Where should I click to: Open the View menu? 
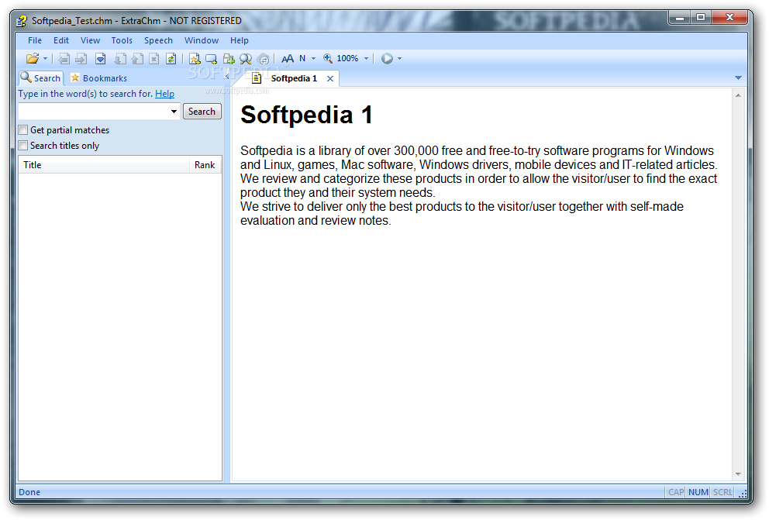click(90, 40)
